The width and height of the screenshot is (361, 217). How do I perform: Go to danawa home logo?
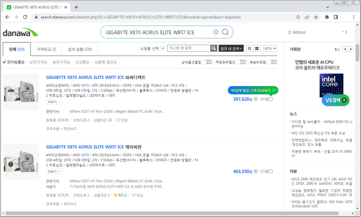click(x=20, y=32)
